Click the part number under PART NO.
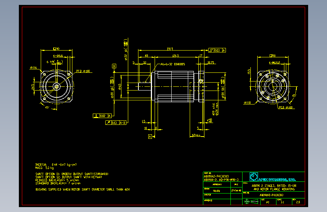This screenshot has height=212, width=327. click(216, 176)
